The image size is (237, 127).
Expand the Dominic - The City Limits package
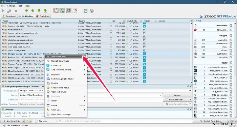click(3, 26)
